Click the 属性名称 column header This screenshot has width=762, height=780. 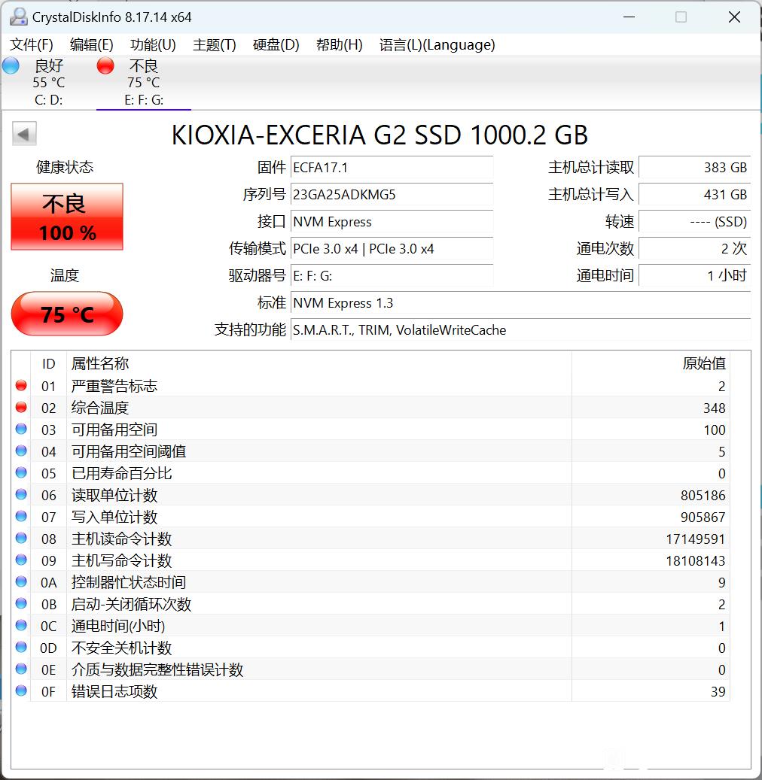click(319, 363)
